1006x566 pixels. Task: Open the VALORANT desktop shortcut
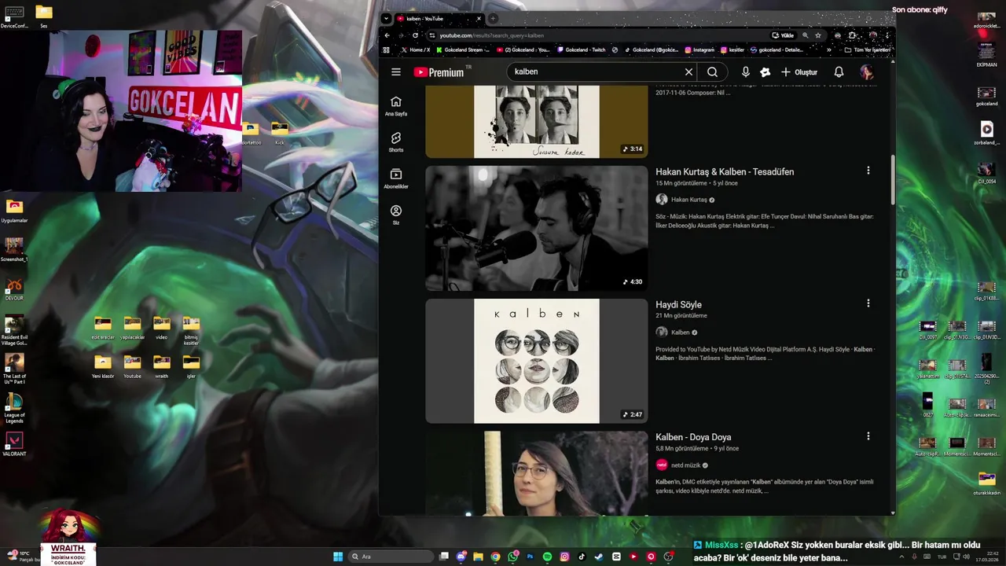click(x=14, y=443)
